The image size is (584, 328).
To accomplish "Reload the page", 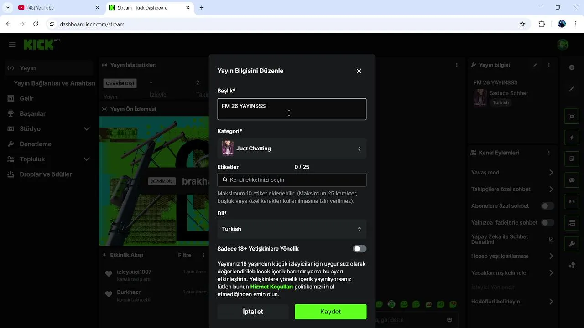I will [36, 24].
